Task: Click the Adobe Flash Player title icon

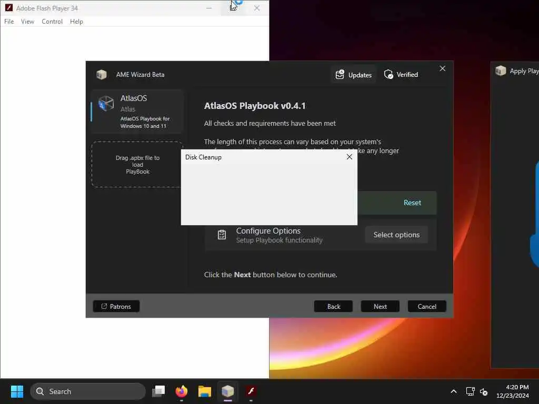Action: click(9, 7)
